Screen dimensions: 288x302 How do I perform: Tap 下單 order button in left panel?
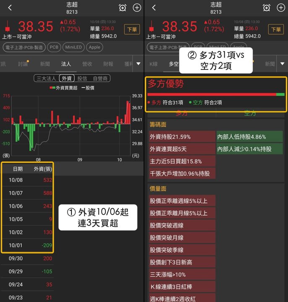[132, 29]
